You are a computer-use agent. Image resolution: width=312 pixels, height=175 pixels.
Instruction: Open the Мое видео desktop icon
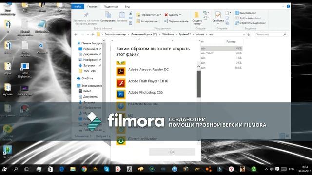click(x=25, y=90)
